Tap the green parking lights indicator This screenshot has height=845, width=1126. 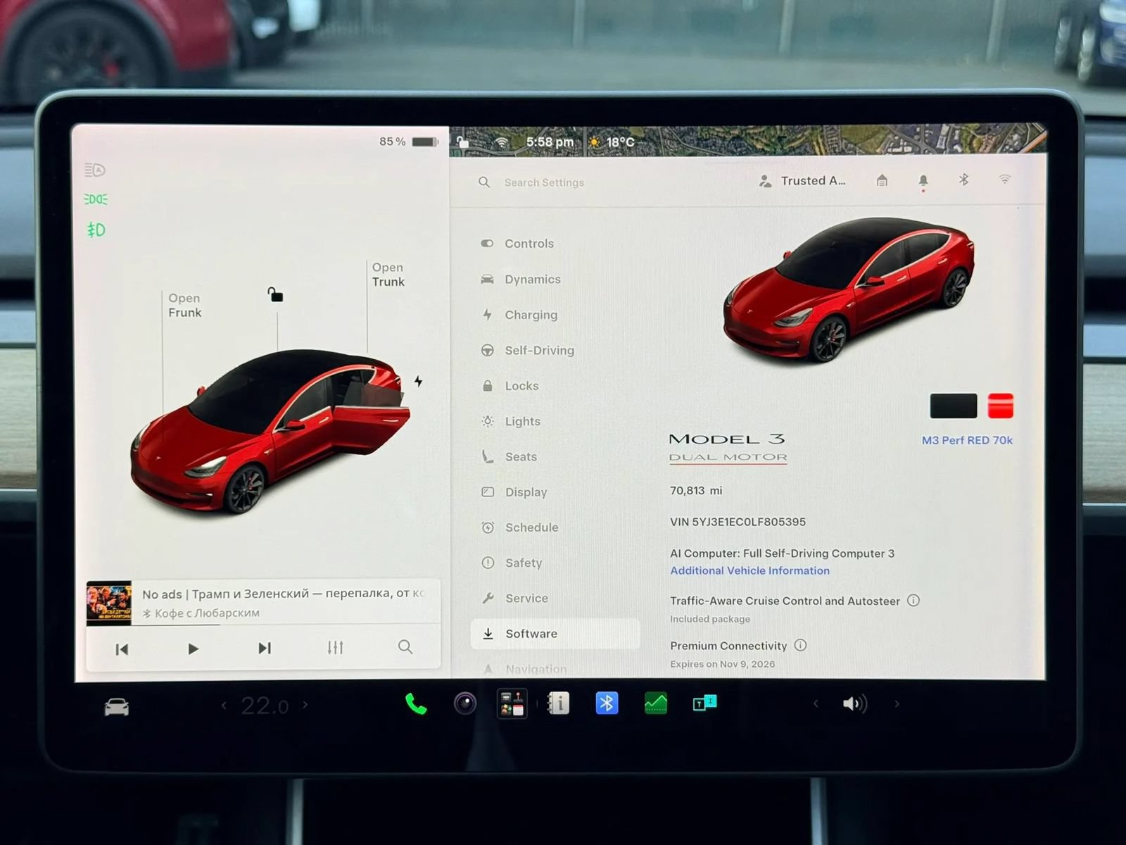[x=96, y=199]
